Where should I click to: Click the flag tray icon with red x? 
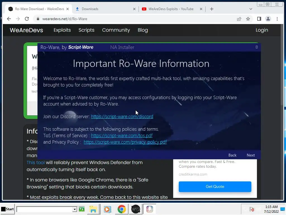tap(252, 209)
